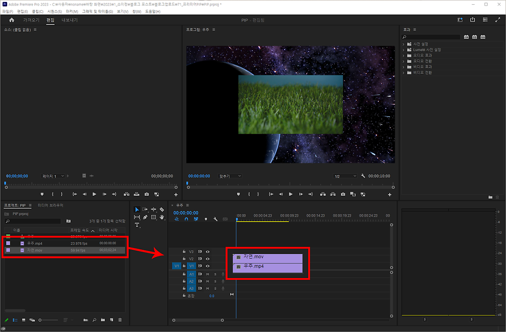The image size is (506, 332).
Task: Click the trash icon in Project panel
Action: [120, 320]
